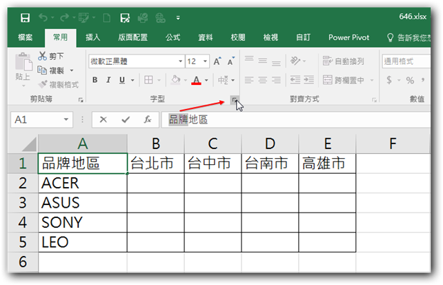Viewport: 443px width, 285px height.
Task: Click 複製 copy button
Action: tap(51, 70)
